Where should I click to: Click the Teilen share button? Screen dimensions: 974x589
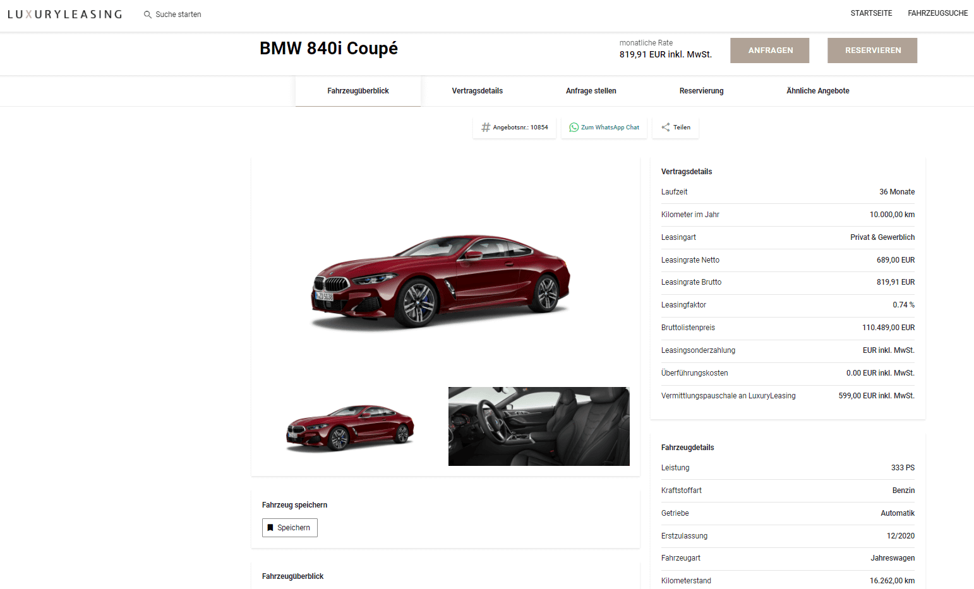pyautogui.click(x=676, y=128)
